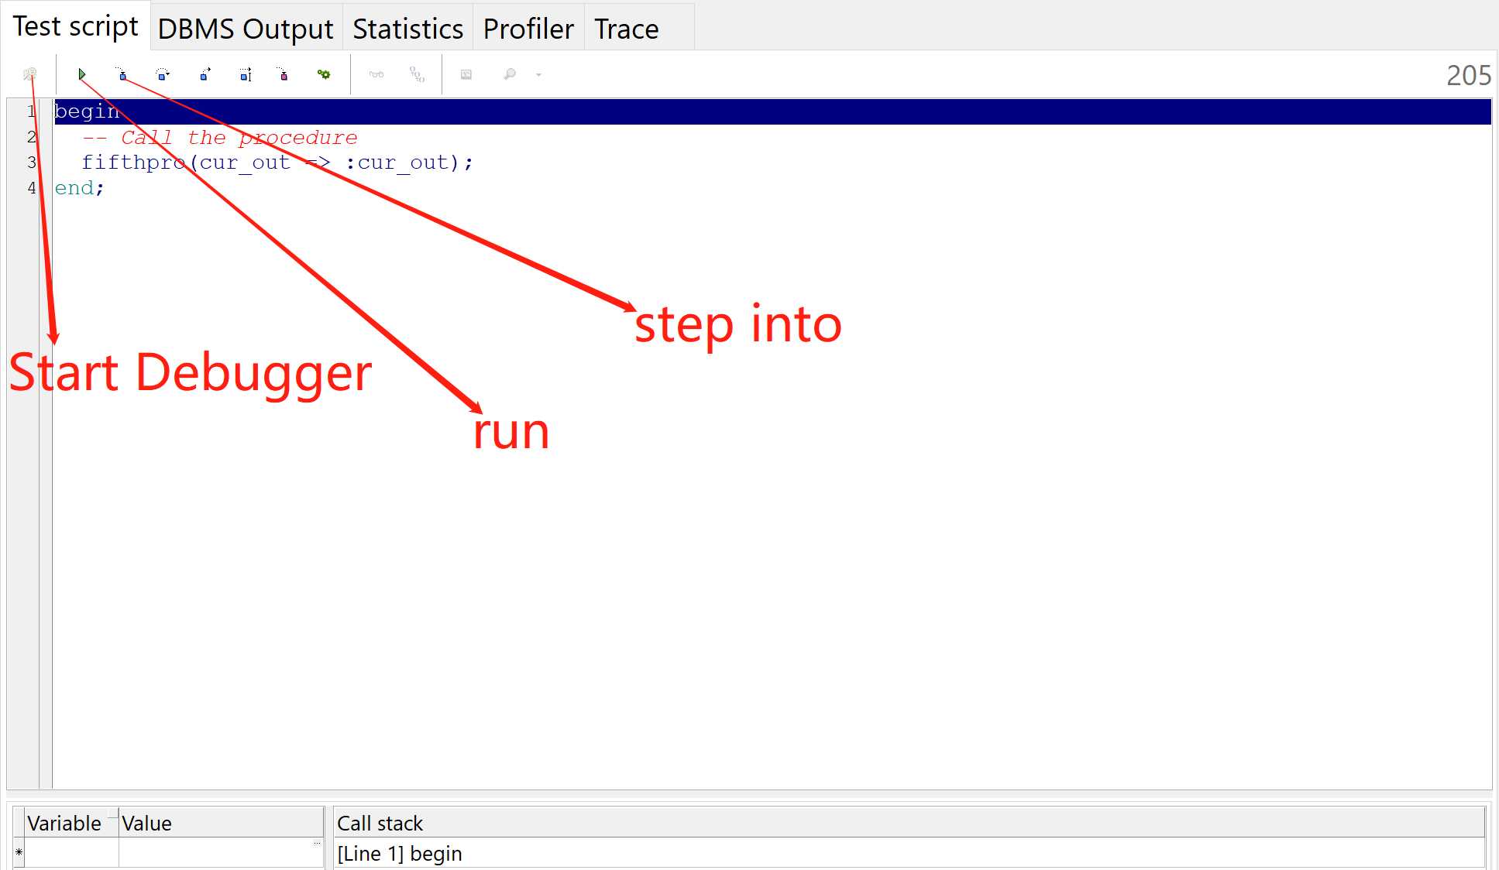Click the Step Over icon in toolbar

pyautogui.click(x=163, y=74)
